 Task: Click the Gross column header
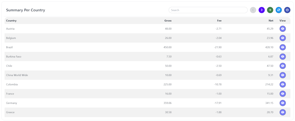168,21
